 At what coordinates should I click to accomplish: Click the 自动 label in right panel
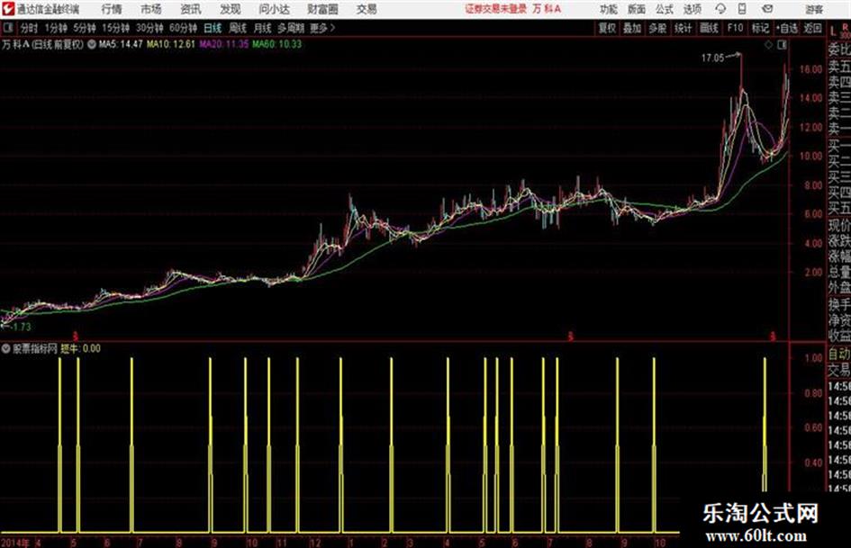click(839, 354)
